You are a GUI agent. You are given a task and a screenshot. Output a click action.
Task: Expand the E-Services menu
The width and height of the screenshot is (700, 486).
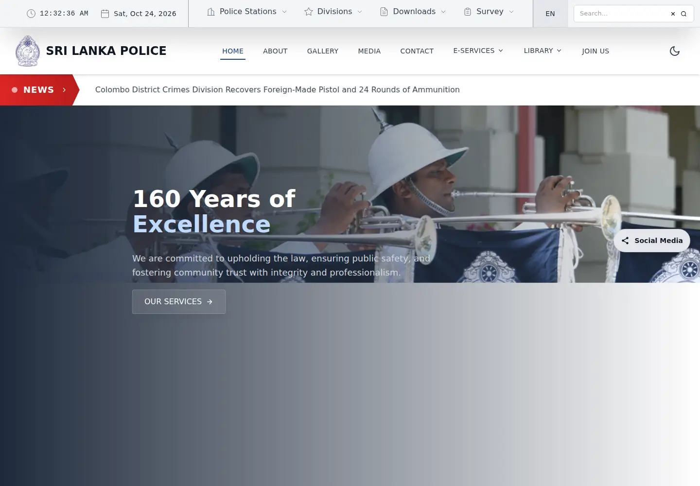(x=478, y=51)
